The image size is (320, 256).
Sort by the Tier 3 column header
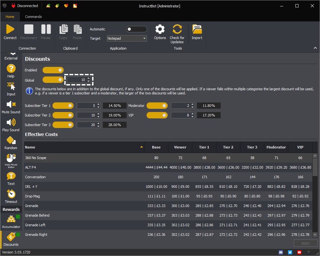click(x=252, y=147)
